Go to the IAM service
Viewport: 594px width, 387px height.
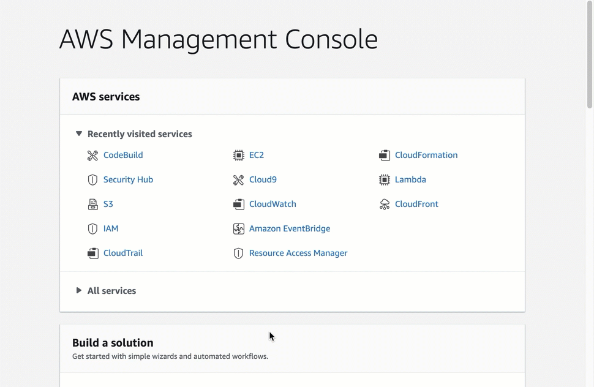pyautogui.click(x=110, y=229)
